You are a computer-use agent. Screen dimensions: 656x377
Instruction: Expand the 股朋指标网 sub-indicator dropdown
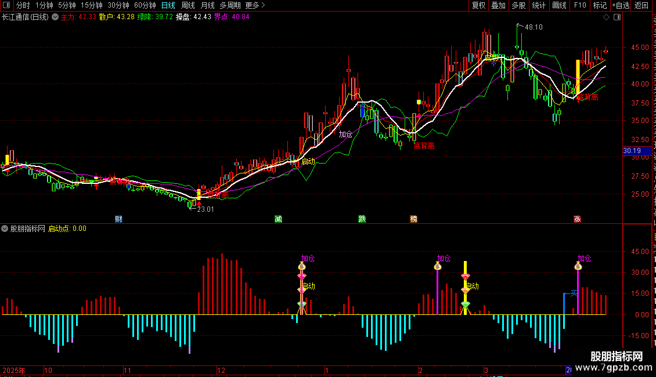coord(5,229)
